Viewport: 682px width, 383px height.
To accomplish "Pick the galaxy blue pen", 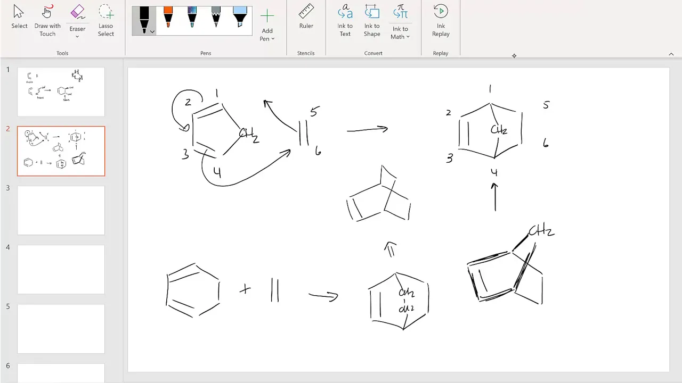I will pos(192,18).
